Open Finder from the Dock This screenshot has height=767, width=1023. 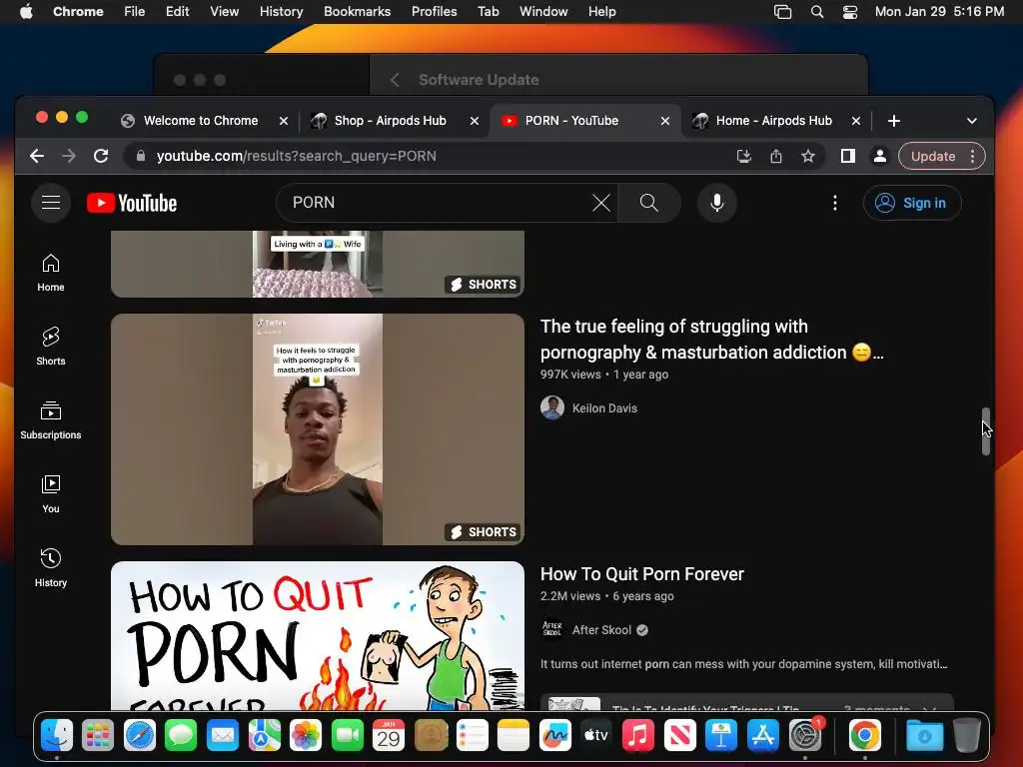[57, 736]
